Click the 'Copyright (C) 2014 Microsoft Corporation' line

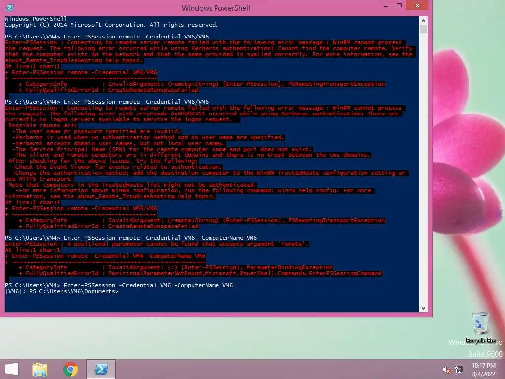coord(111,25)
